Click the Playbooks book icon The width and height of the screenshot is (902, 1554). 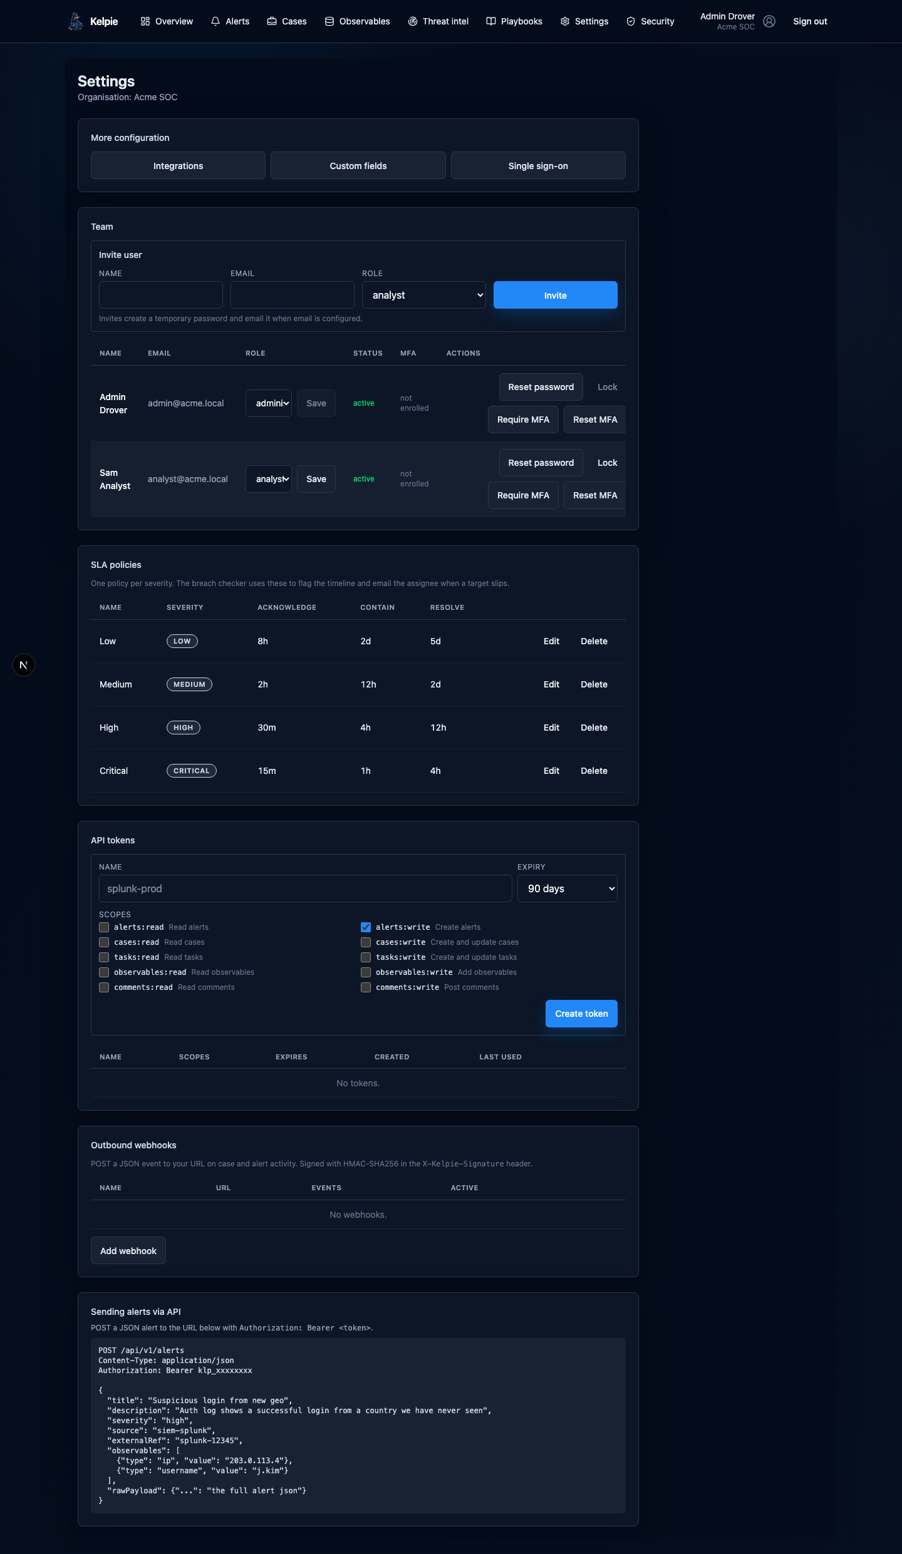click(x=491, y=21)
